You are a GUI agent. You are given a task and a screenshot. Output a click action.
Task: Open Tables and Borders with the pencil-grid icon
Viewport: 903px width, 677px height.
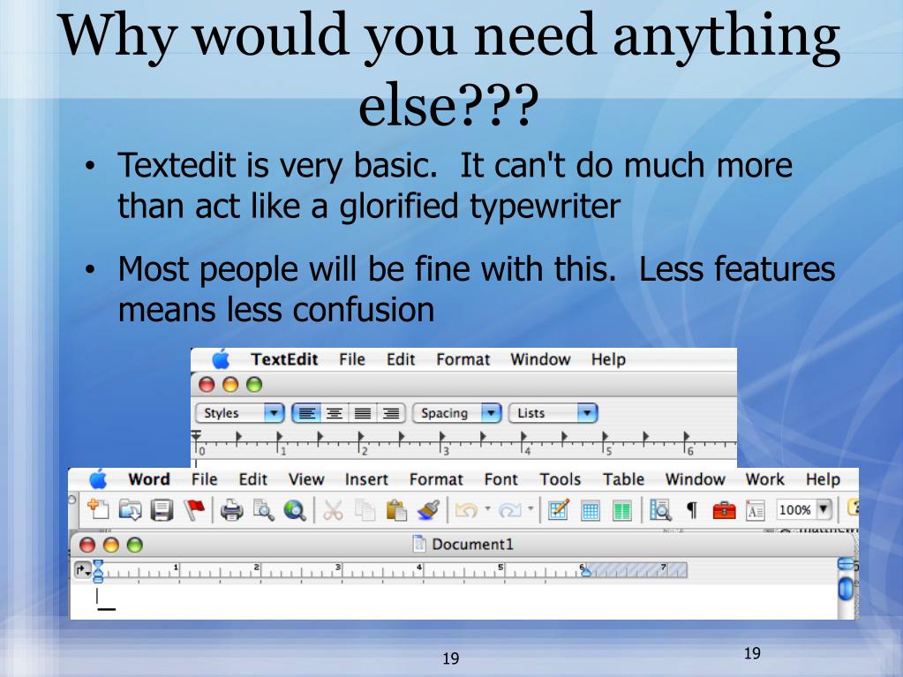click(559, 510)
